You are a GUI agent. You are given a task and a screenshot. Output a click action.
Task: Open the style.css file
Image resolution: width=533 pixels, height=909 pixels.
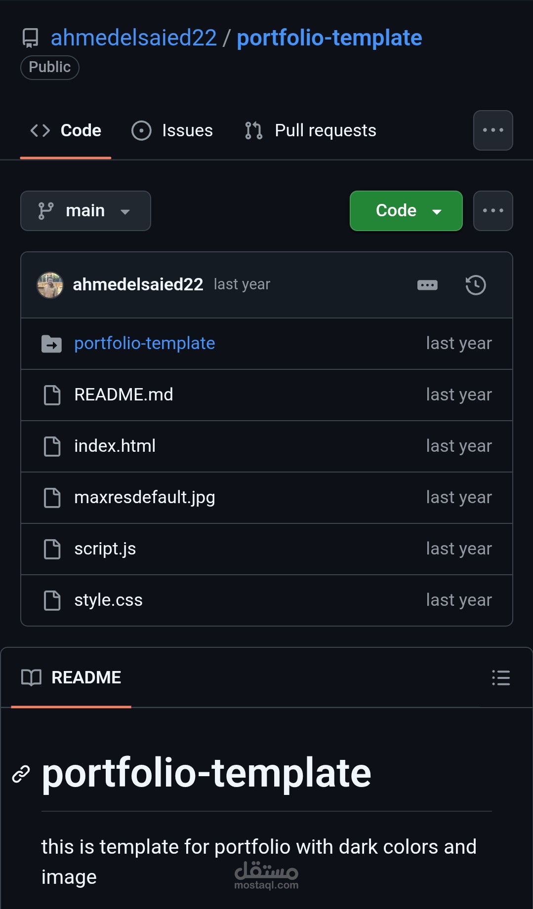(x=108, y=600)
